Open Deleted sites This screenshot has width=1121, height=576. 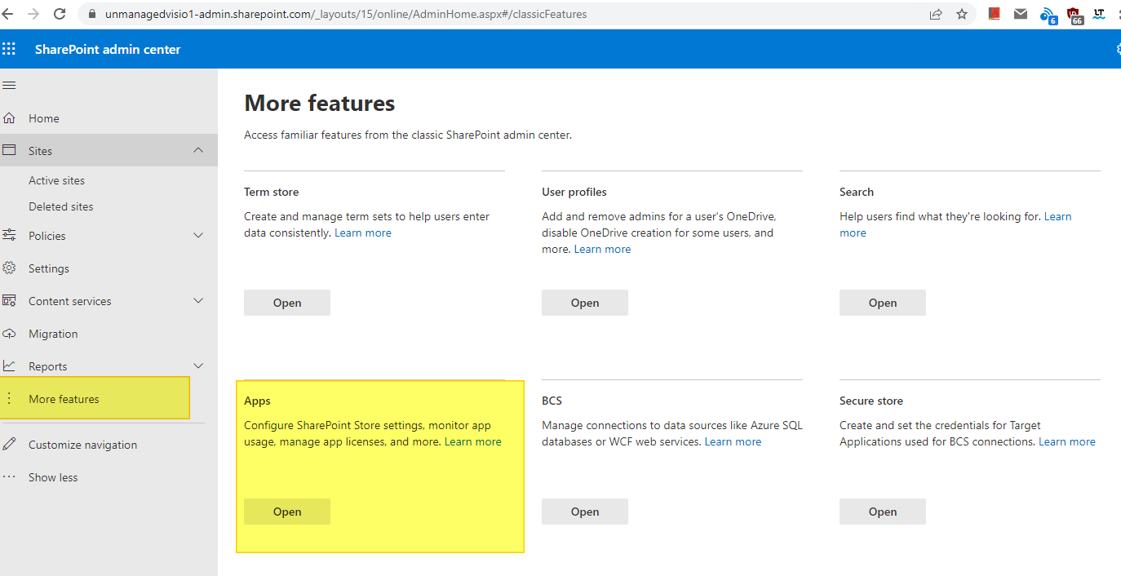pos(61,206)
